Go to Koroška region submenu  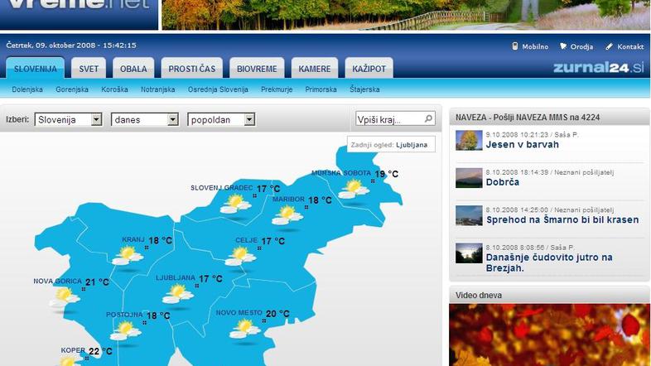(114, 89)
